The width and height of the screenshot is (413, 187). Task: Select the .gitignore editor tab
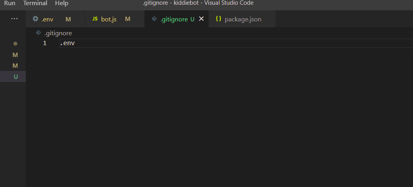176,19
